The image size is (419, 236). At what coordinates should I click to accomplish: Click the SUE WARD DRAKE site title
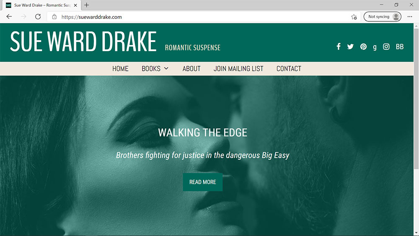click(x=83, y=41)
